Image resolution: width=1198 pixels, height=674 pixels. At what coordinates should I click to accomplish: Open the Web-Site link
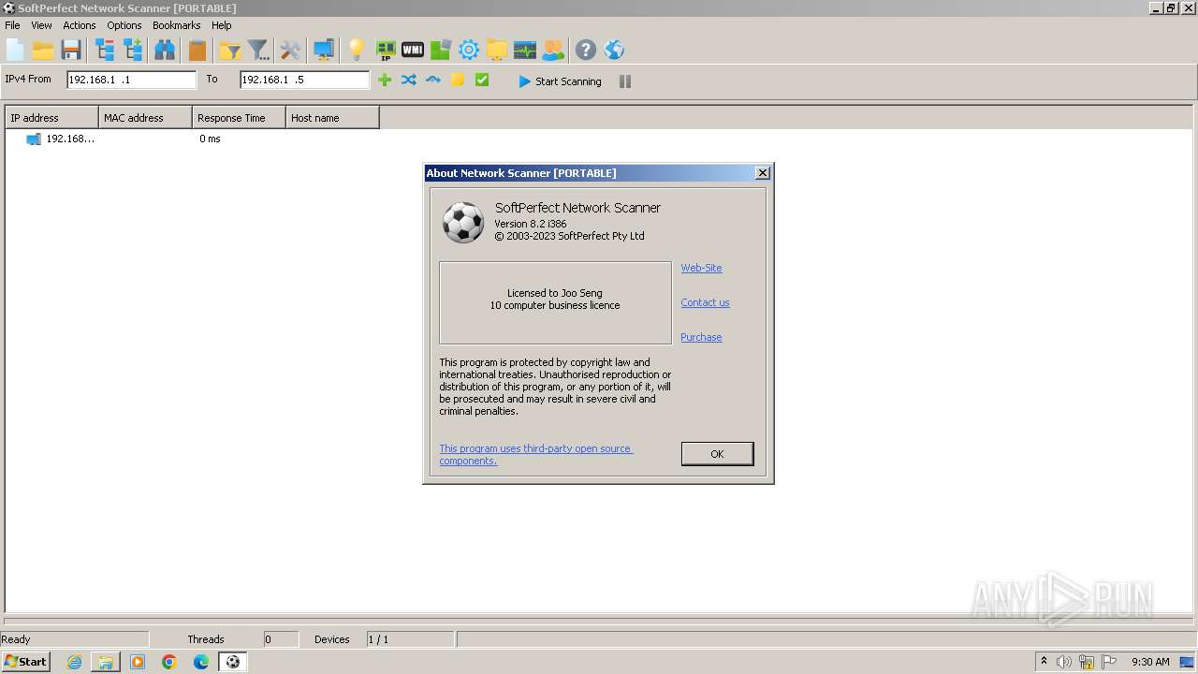click(x=701, y=268)
